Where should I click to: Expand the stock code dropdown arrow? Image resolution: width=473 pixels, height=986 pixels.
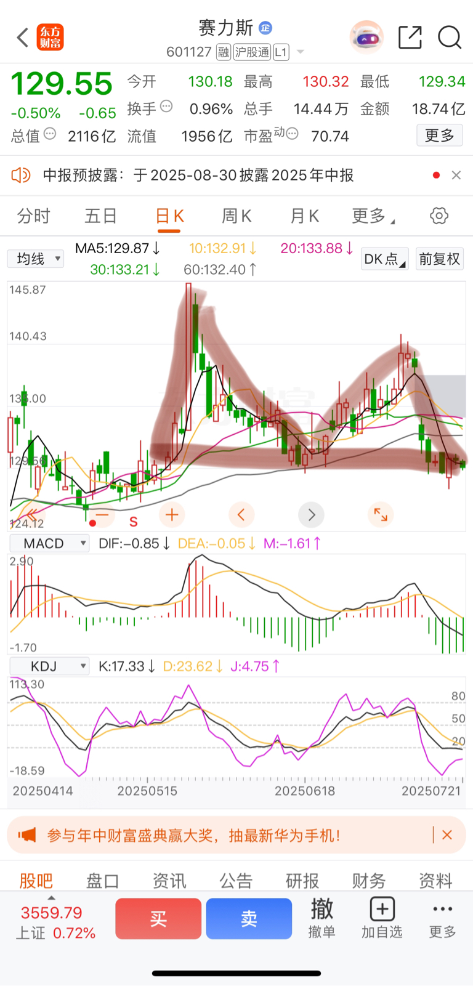301,52
